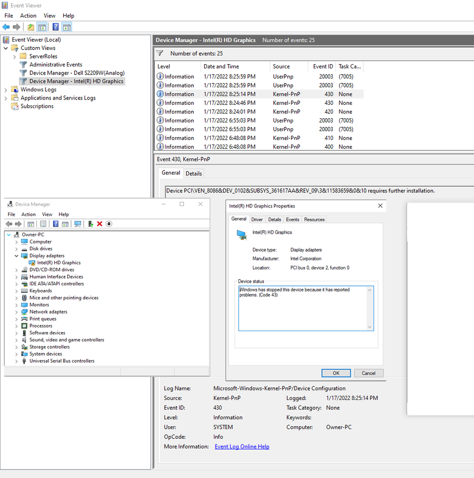
Task: Open the View menu in Device Manager
Action: [x=47, y=214]
